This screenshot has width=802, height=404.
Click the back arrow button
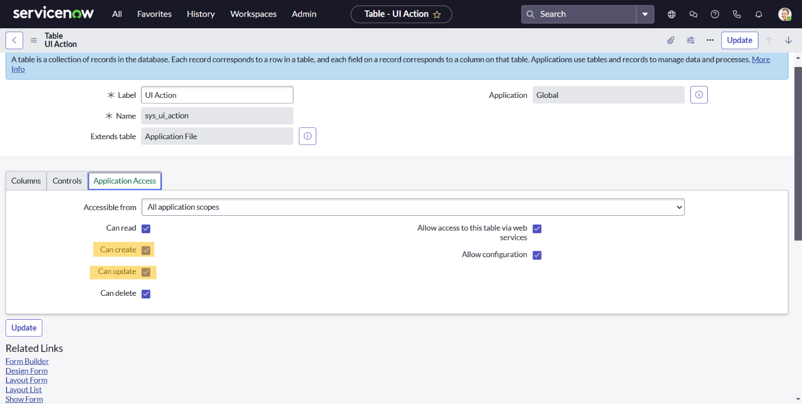pyautogui.click(x=14, y=40)
